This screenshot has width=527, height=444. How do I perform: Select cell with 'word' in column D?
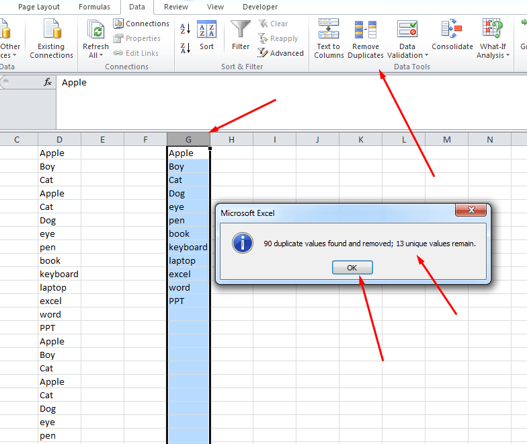(59, 314)
